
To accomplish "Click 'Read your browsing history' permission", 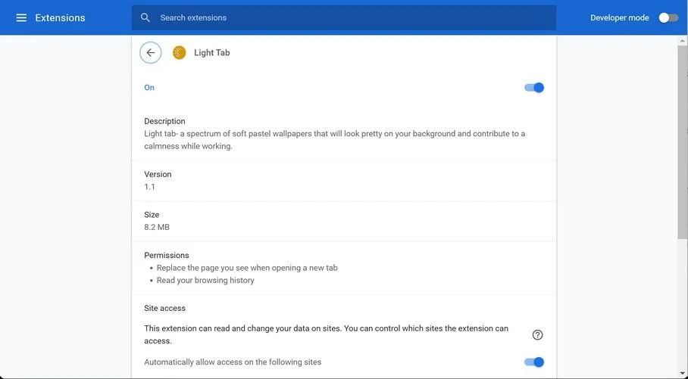I will (205, 280).
